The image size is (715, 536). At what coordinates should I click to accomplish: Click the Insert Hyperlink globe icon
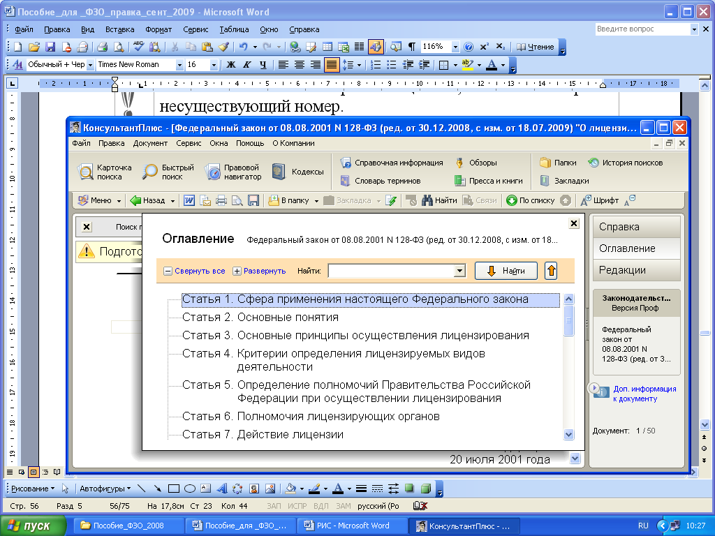[x=295, y=47]
